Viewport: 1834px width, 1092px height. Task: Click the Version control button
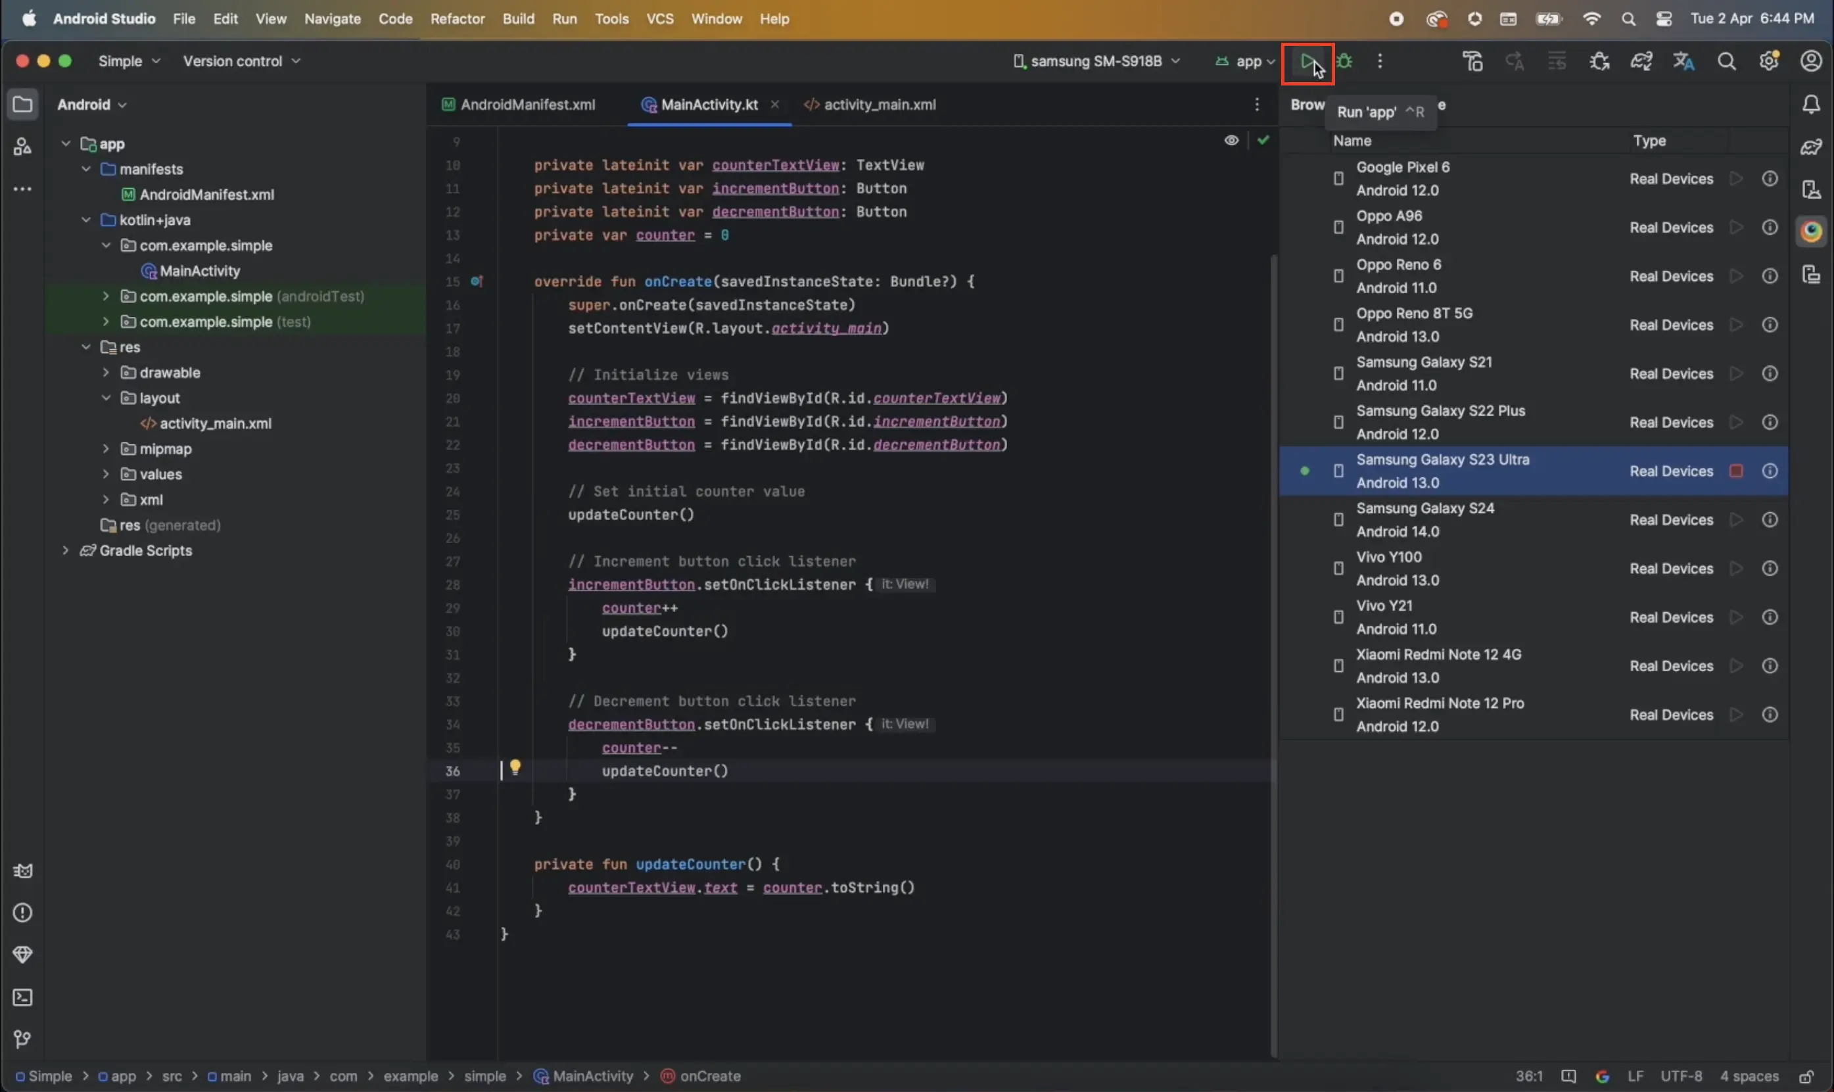[241, 61]
